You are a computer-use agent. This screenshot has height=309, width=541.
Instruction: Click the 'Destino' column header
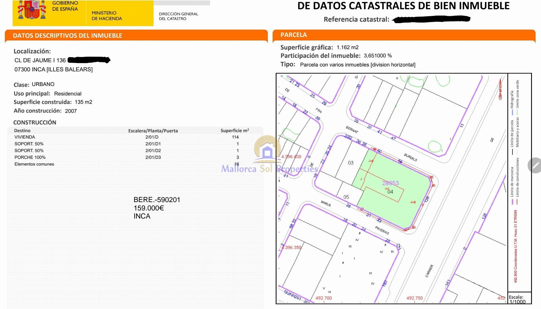pyautogui.click(x=22, y=131)
